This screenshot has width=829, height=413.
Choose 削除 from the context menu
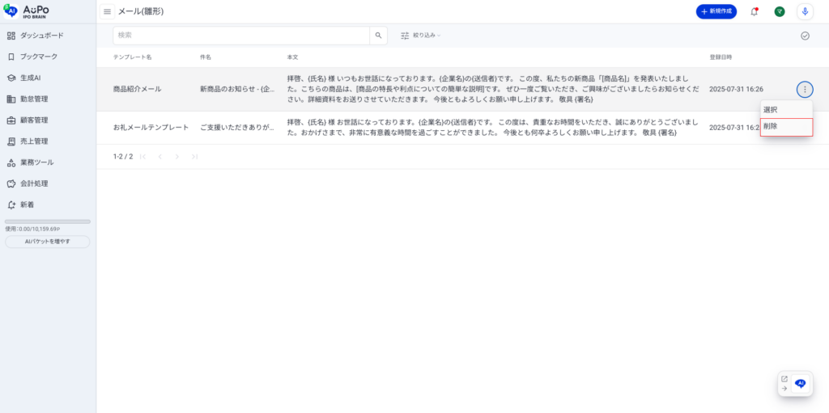click(785, 127)
